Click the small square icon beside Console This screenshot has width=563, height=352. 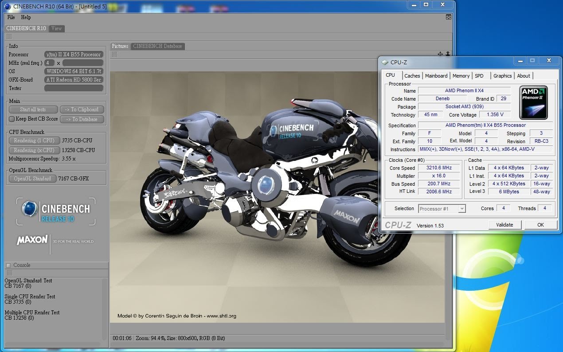8,265
